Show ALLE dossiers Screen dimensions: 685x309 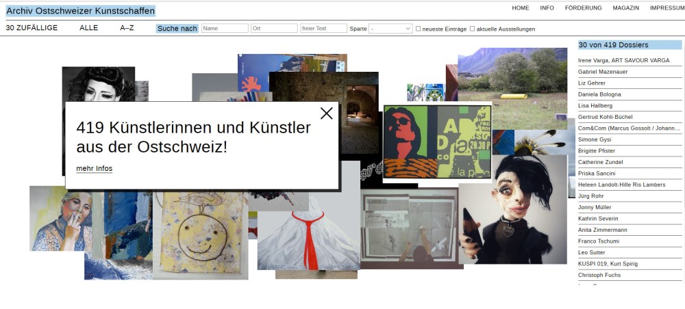click(88, 28)
